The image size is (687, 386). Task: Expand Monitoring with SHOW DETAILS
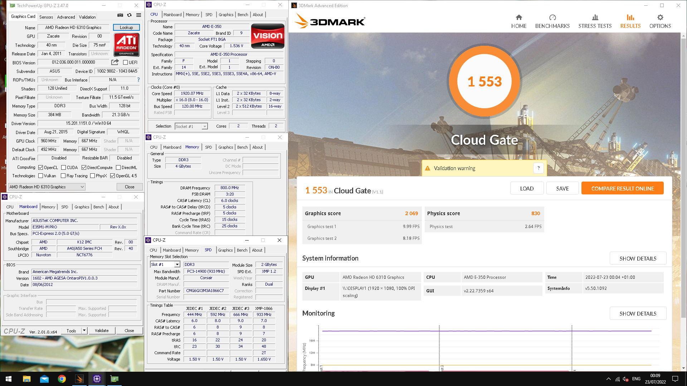pos(638,313)
